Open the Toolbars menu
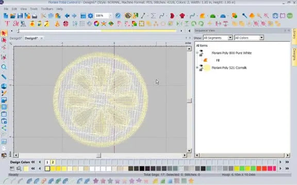297x185 pixels. [47, 9]
